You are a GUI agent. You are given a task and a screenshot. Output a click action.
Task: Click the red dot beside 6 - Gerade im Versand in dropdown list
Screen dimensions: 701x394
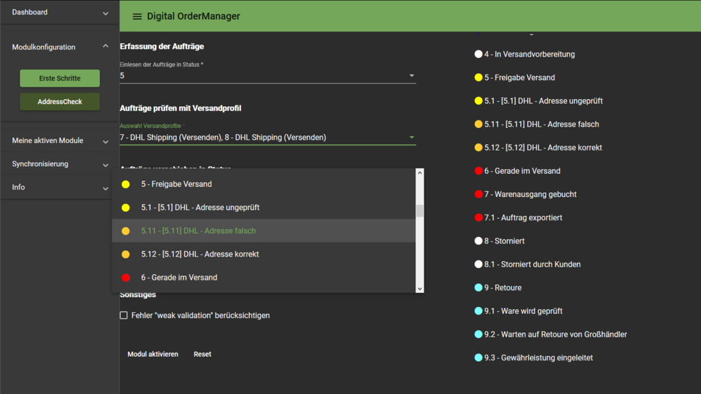click(125, 278)
